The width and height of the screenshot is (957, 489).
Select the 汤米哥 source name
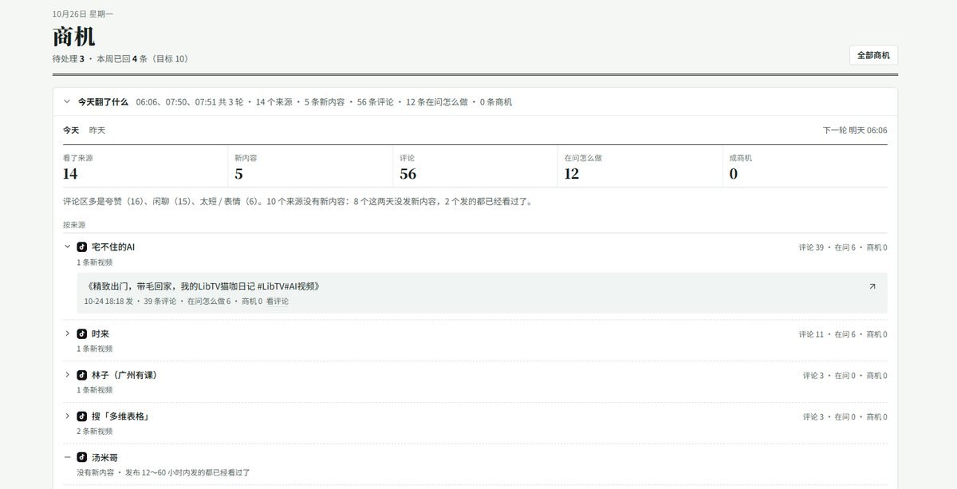coord(105,458)
